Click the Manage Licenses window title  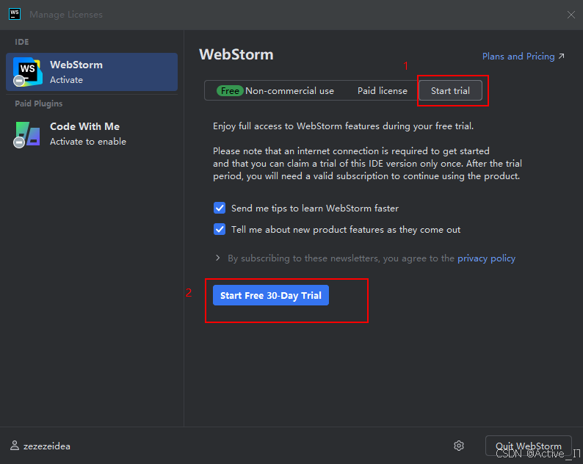tap(66, 15)
